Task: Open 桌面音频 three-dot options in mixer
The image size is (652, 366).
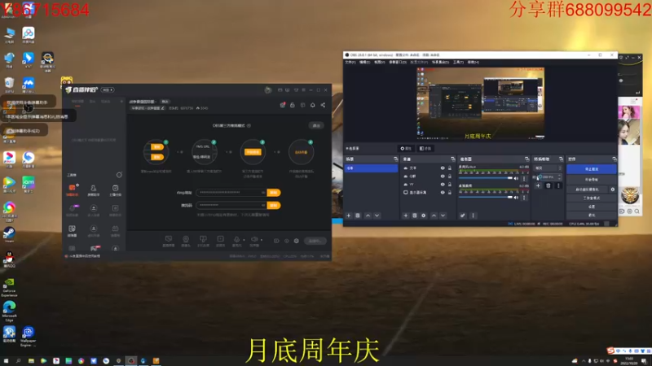Action: [524, 198]
